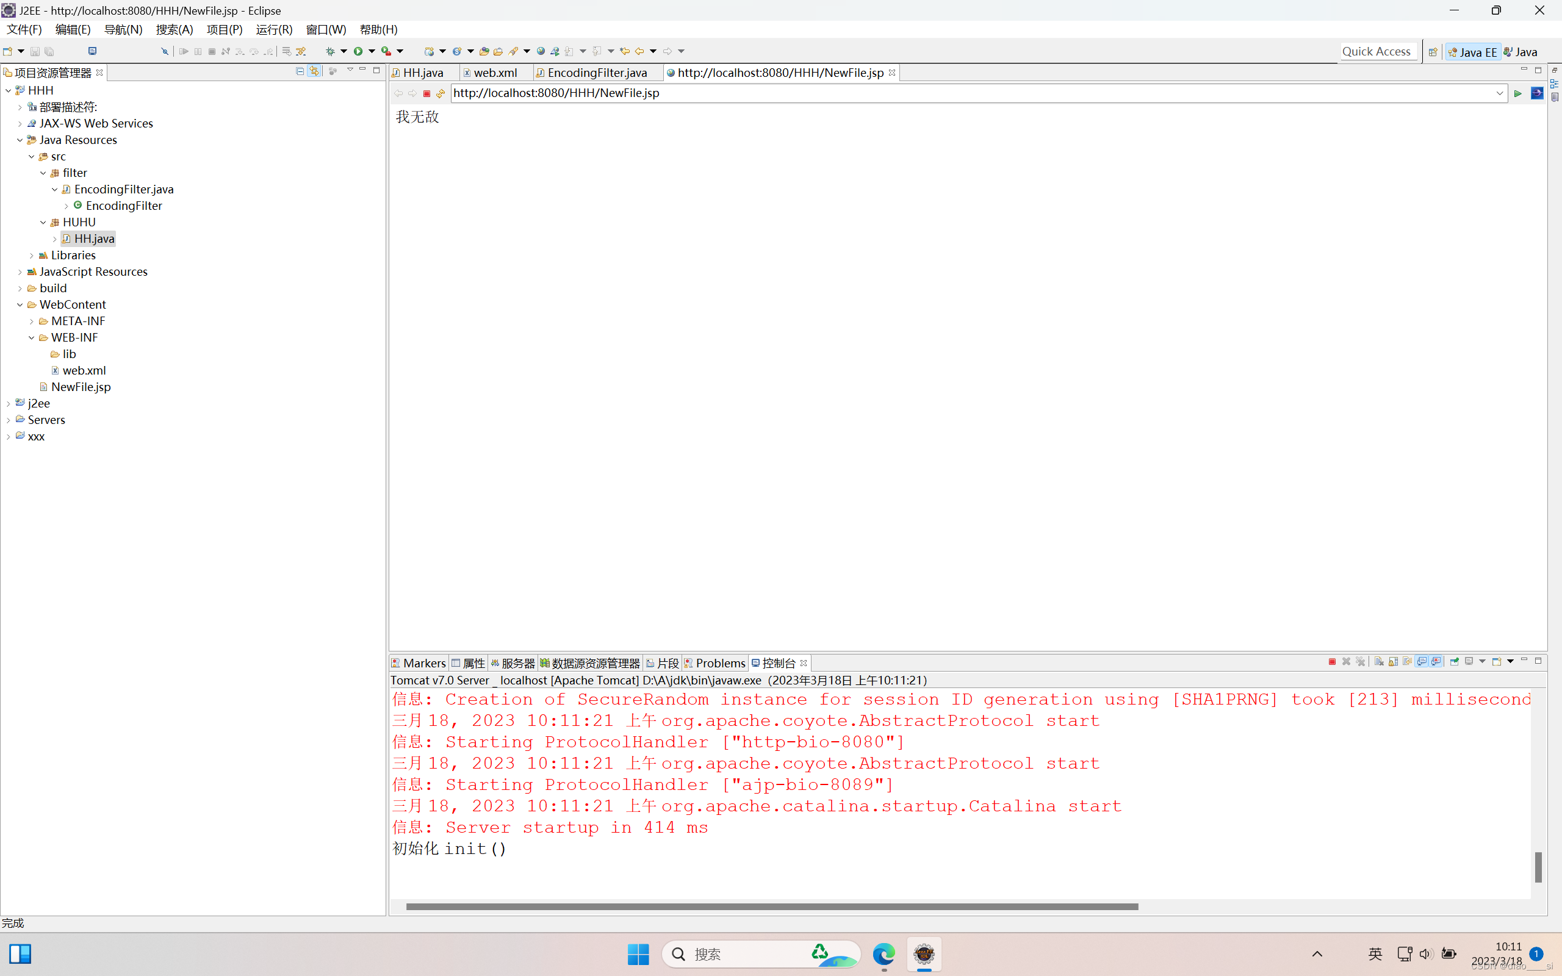The width and height of the screenshot is (1562, 976).
Task: Click the Clear Console icon
Action: point(1379,662)
